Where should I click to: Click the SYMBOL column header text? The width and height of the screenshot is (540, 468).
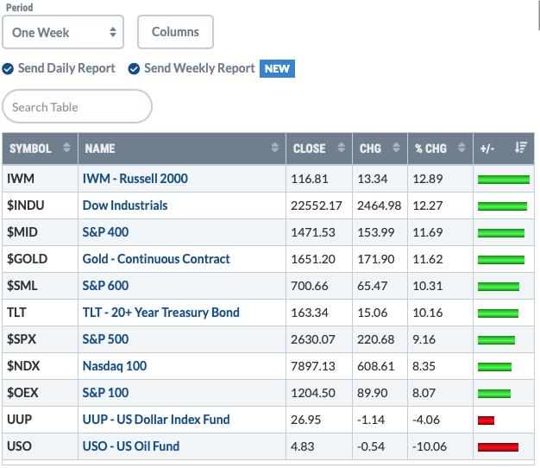30,149
